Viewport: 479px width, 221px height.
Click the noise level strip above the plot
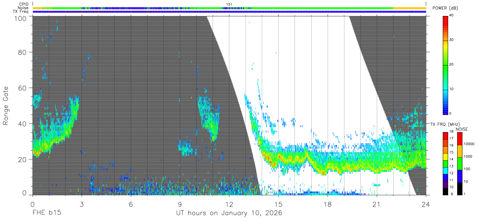pos(229,8)
